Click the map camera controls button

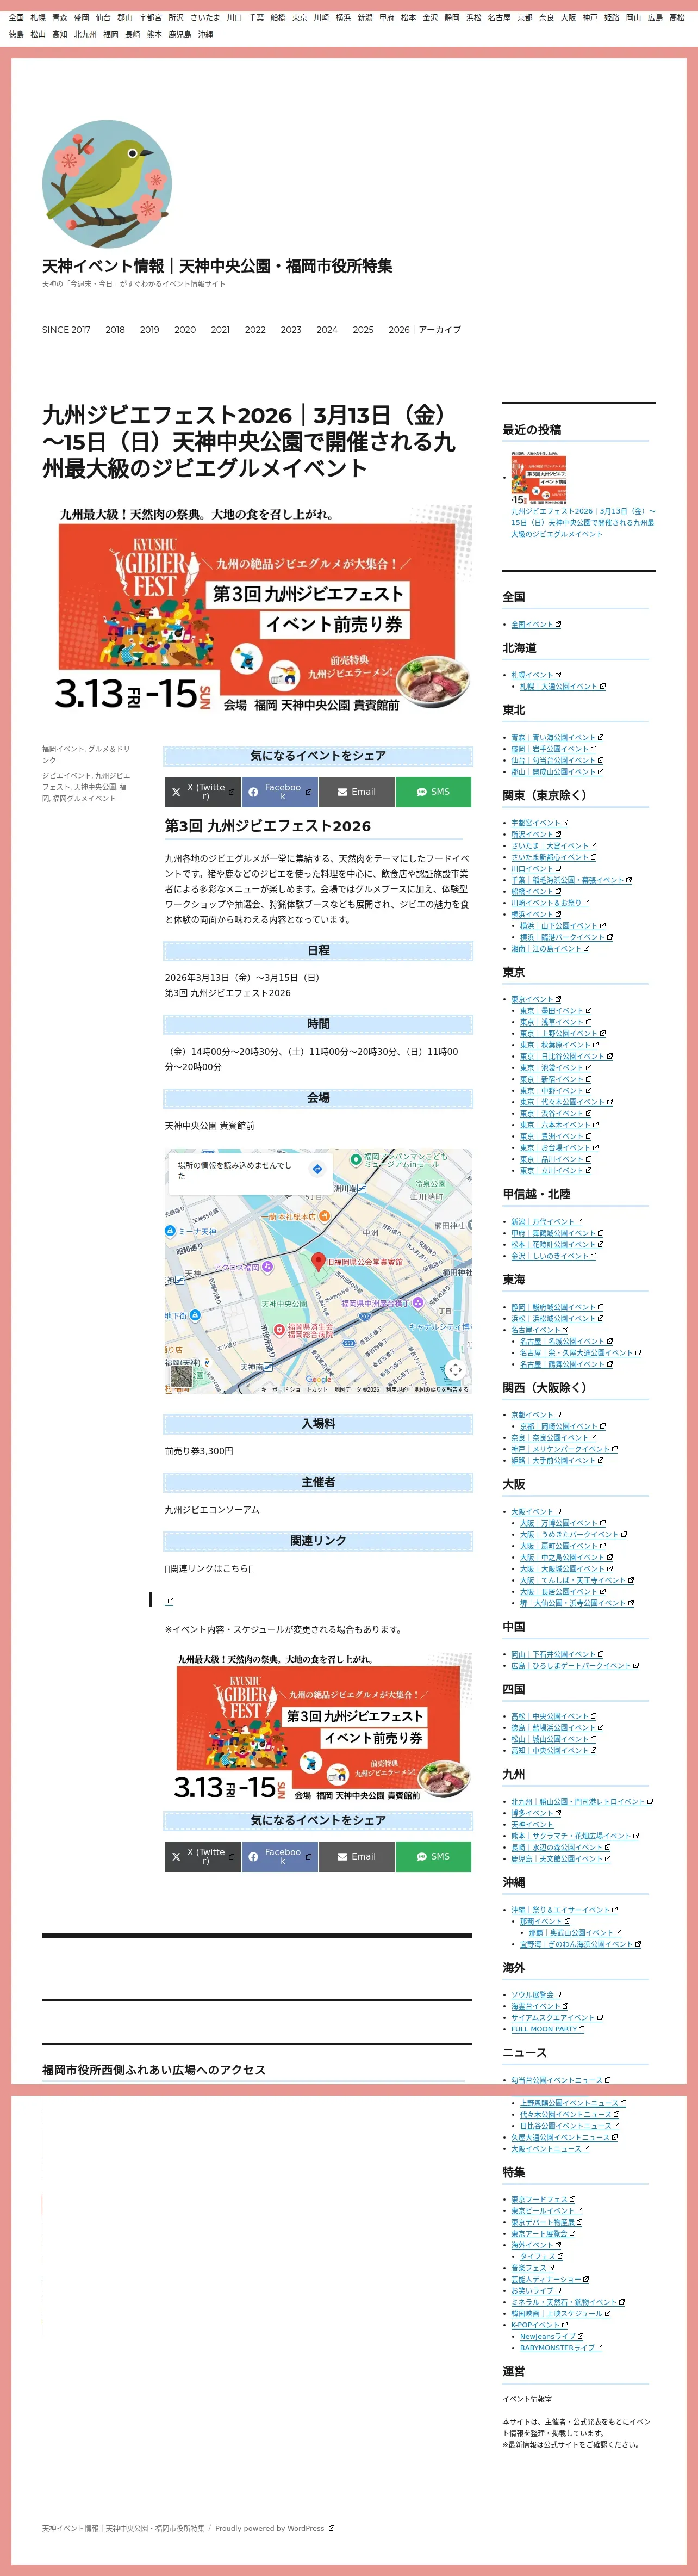[456, 1369]
